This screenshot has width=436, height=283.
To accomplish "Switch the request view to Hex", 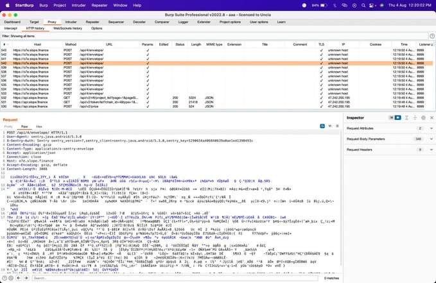I will click(x=39, y=126).
